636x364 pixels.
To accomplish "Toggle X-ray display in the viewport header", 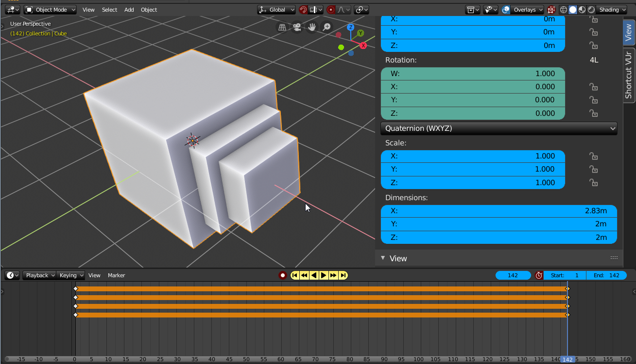I will [551, 10].
